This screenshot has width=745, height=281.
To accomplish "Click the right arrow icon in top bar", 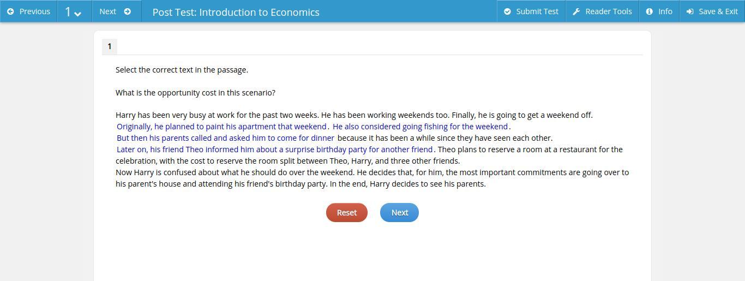I will coord(128,11).
